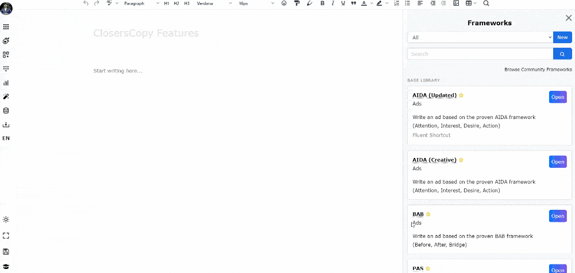Click the insert table icon
575x273 pixels.
click(x=469, y=3)
